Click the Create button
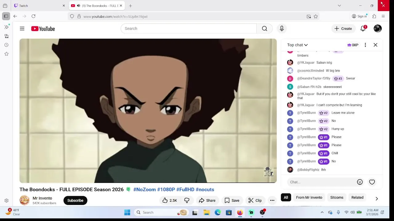Image resolution: width=394 pixels, height=221 pixels. pos(343,29)
